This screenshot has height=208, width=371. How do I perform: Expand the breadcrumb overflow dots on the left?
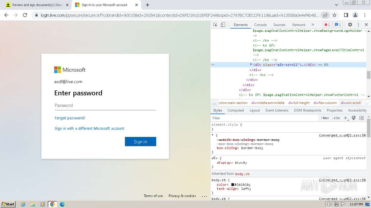(x=214, y=103)
